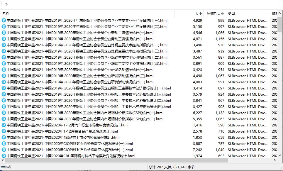Click the compressed size value 1,132
The width and height of the screenshot is (283, 171).
tap(220, 113)
